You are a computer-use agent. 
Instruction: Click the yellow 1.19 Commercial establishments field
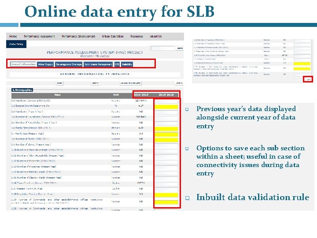(x=166, y=202)
